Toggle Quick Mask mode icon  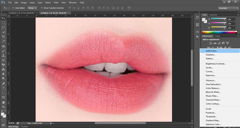tap(4, 120)
